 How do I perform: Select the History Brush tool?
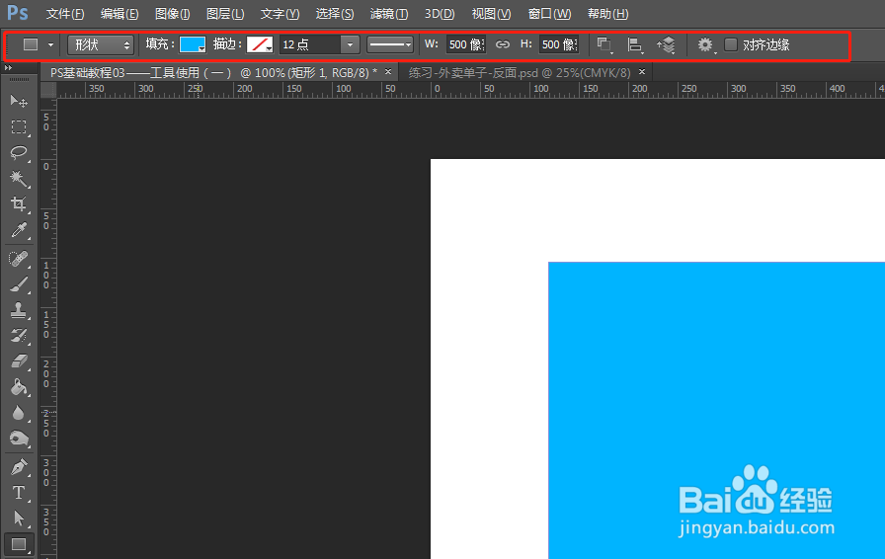point(19,336)
